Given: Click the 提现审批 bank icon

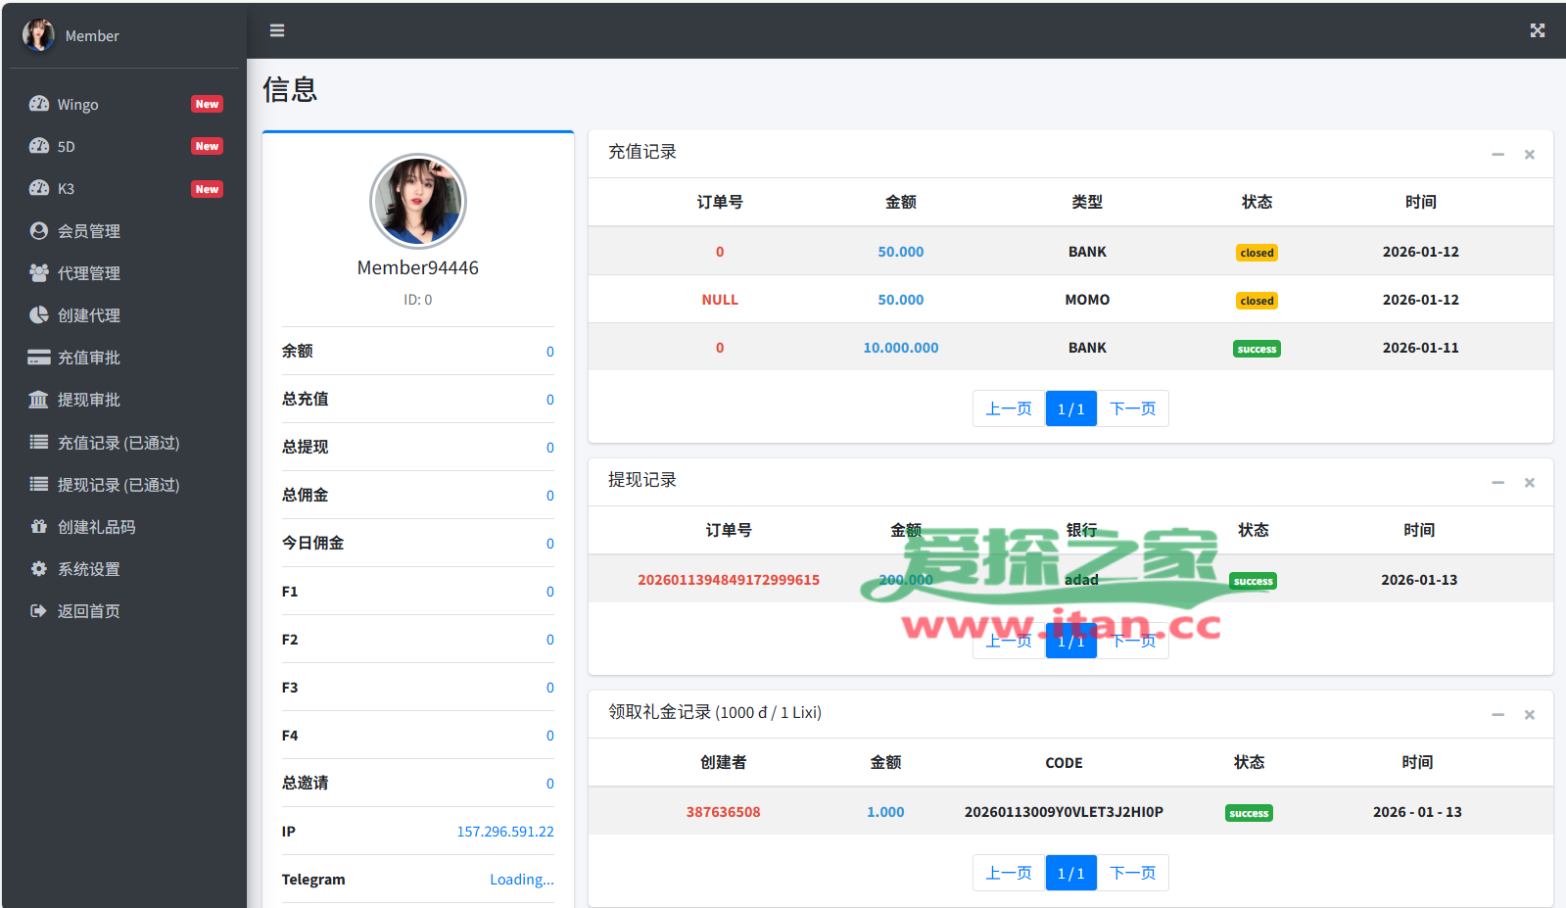Looking at the screenshot, I should click(x=39, y=400).
